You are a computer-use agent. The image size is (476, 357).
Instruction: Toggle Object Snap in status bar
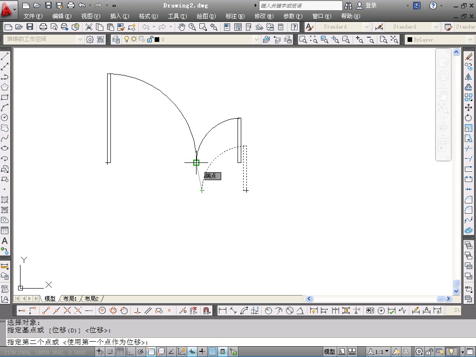tap(151, 352)
